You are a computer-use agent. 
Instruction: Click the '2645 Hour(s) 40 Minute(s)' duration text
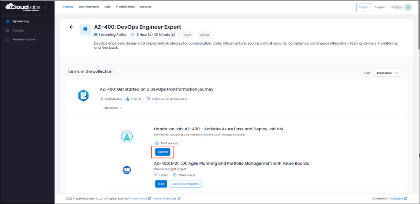169,99
